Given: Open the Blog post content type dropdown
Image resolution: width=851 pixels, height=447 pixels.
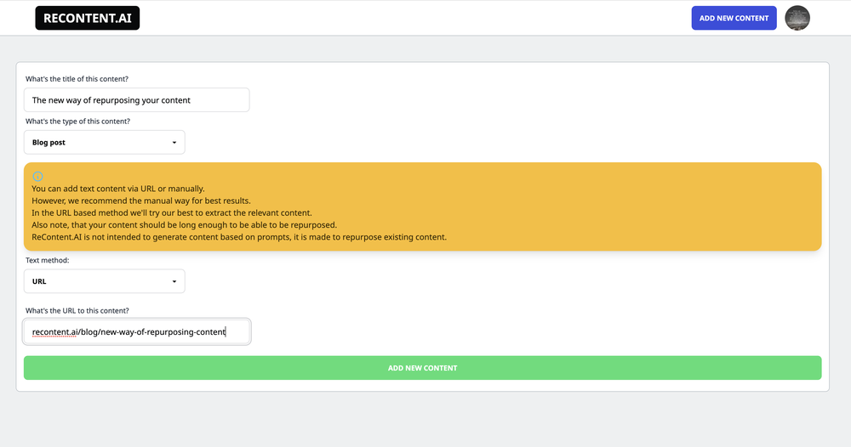Looking at the screenshot, I should point(104,143).
